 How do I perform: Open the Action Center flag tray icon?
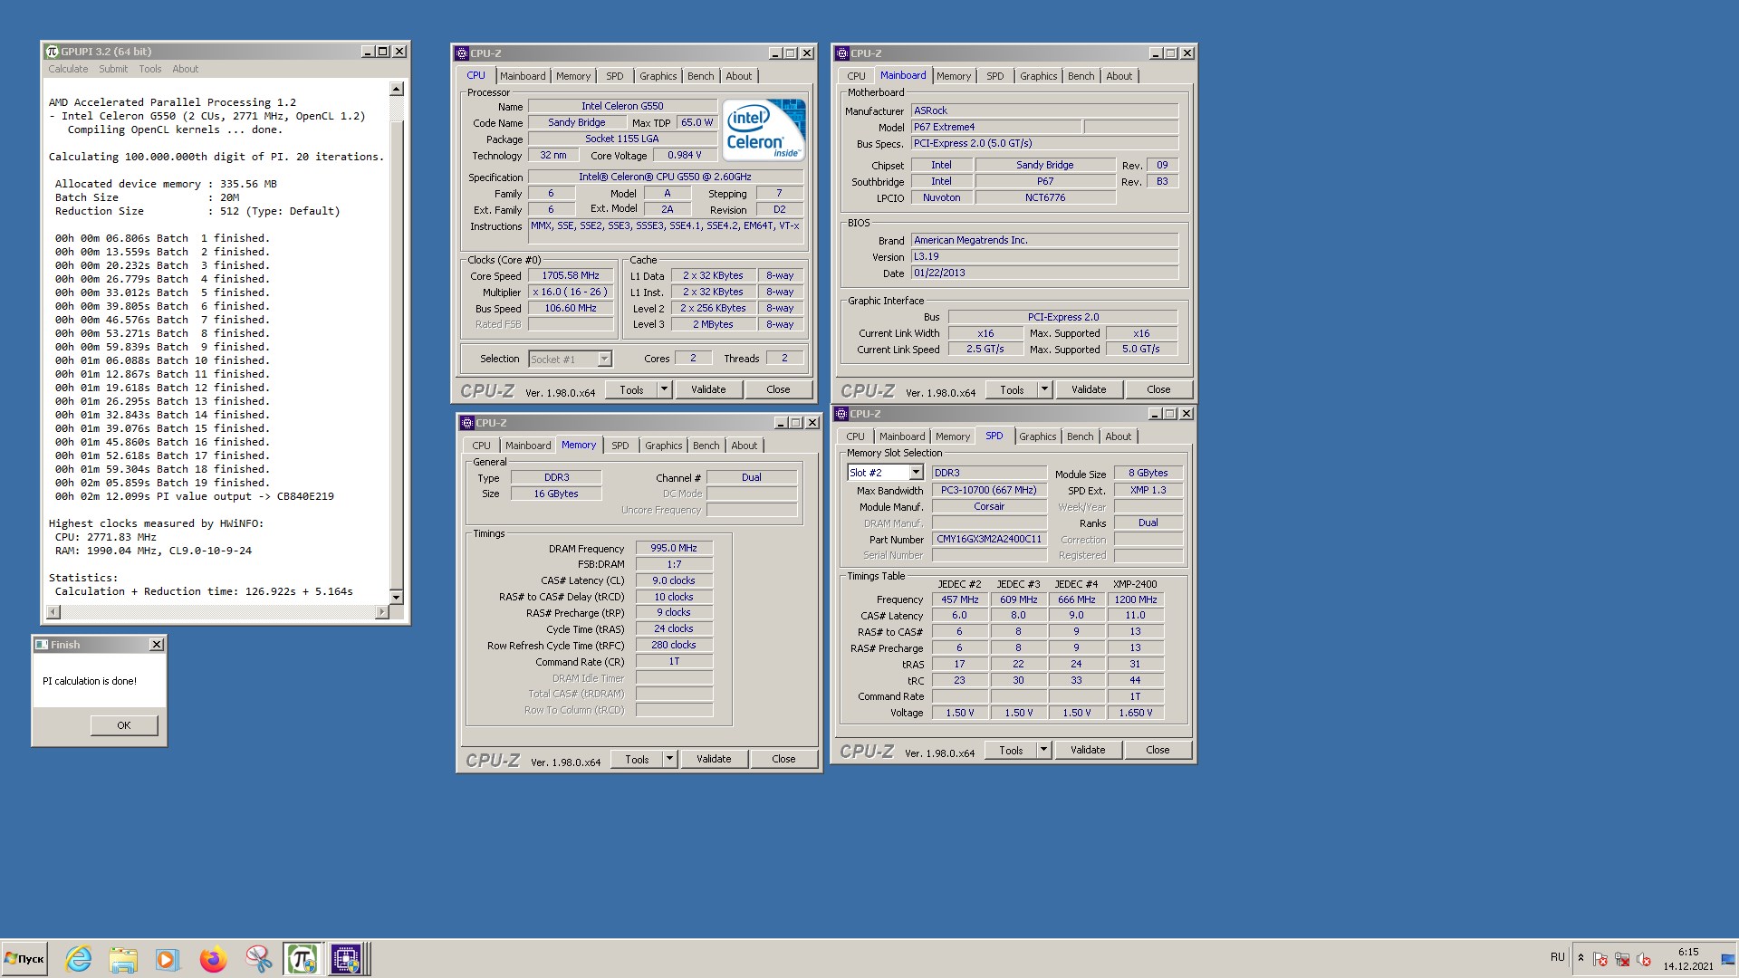1600,959
